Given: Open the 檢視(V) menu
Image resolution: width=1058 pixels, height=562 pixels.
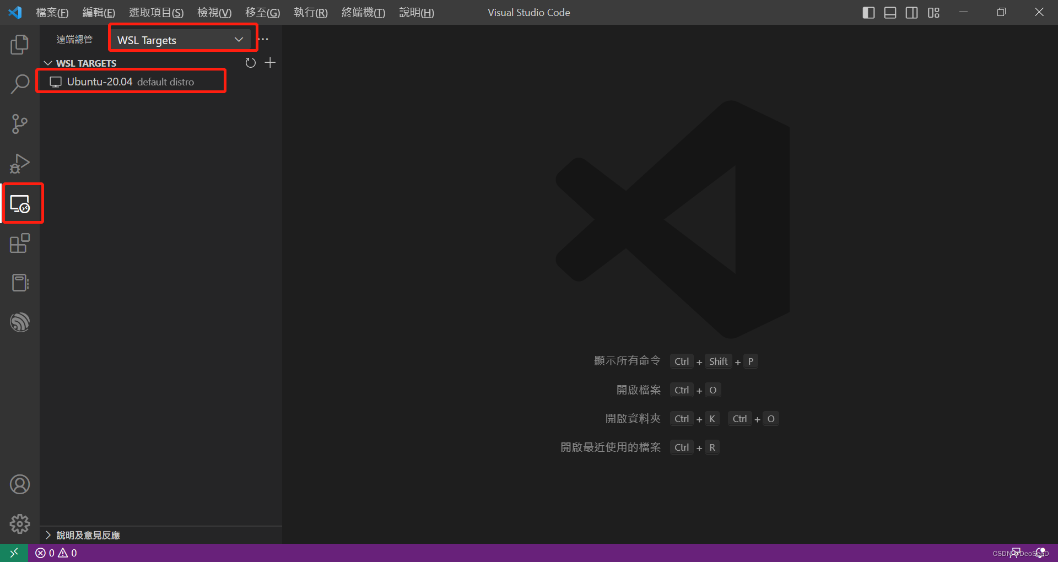Looking at the screenshot, I should point(214,12).
